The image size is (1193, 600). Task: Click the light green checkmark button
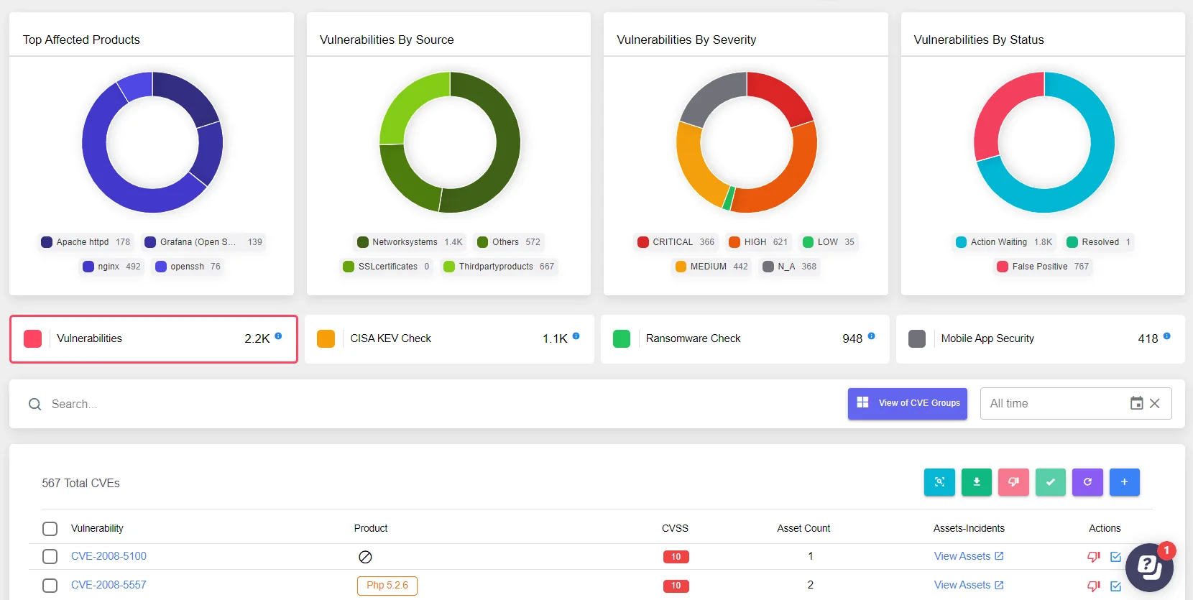pyautogui.click(x=1051, y=482)
